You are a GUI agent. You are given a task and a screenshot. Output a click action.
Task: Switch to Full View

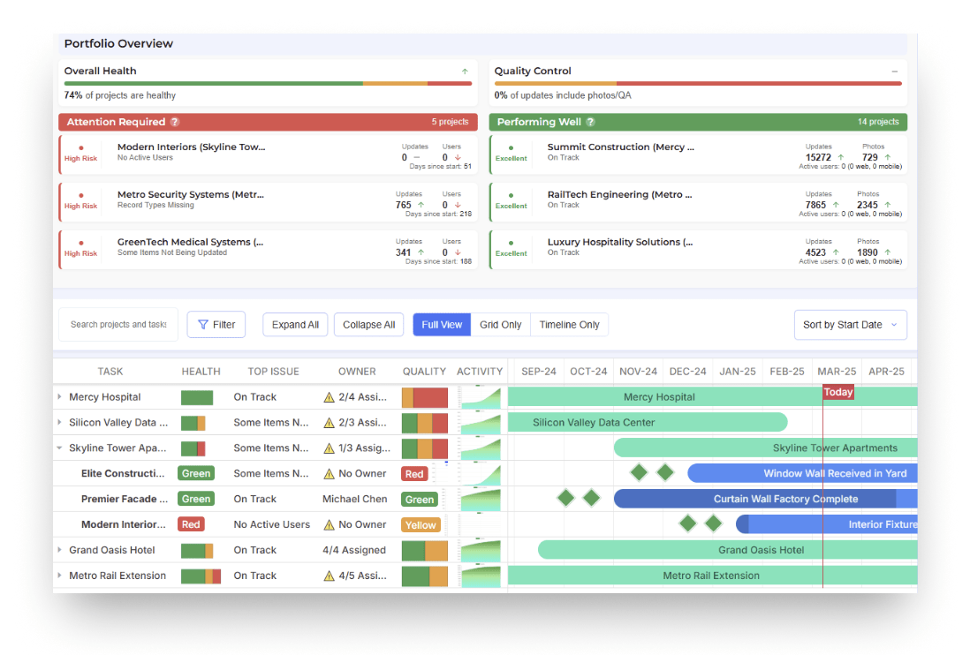pos(442,325)
